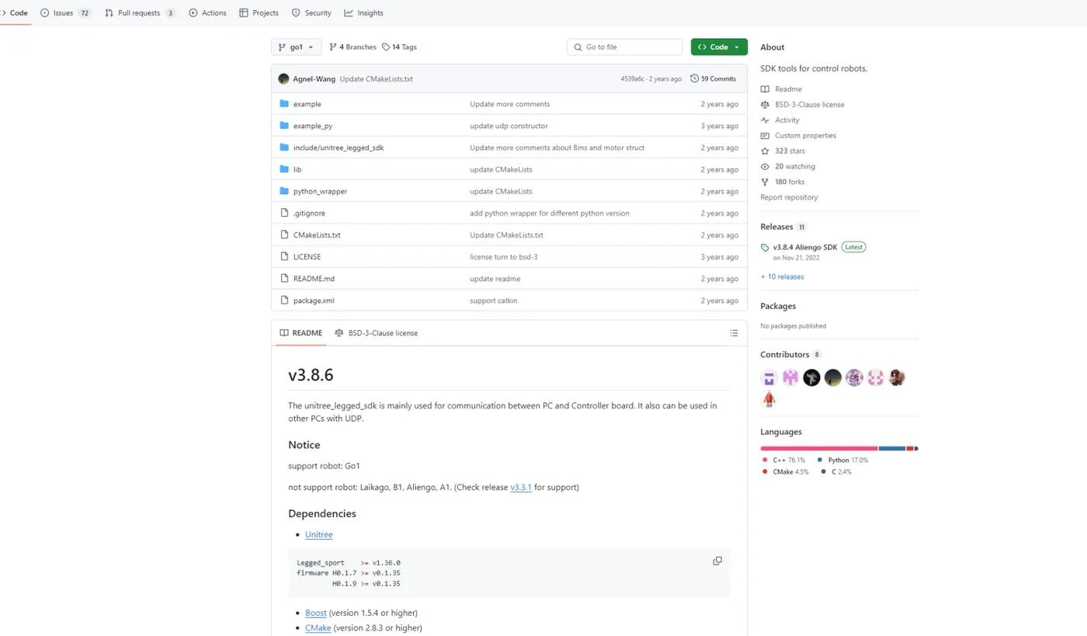Open the README outline list icon
1087x636 pixels.
734,333
